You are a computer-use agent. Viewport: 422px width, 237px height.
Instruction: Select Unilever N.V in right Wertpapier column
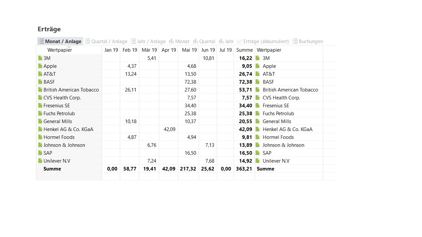tap(276, 161)
